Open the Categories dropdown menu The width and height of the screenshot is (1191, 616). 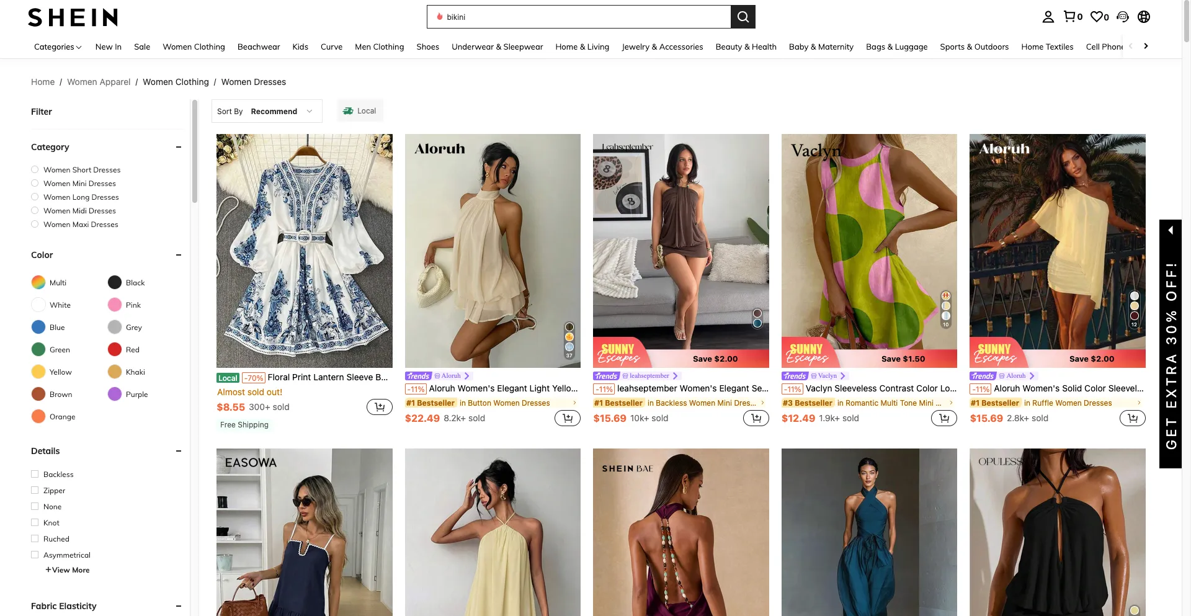pos(58,47)
